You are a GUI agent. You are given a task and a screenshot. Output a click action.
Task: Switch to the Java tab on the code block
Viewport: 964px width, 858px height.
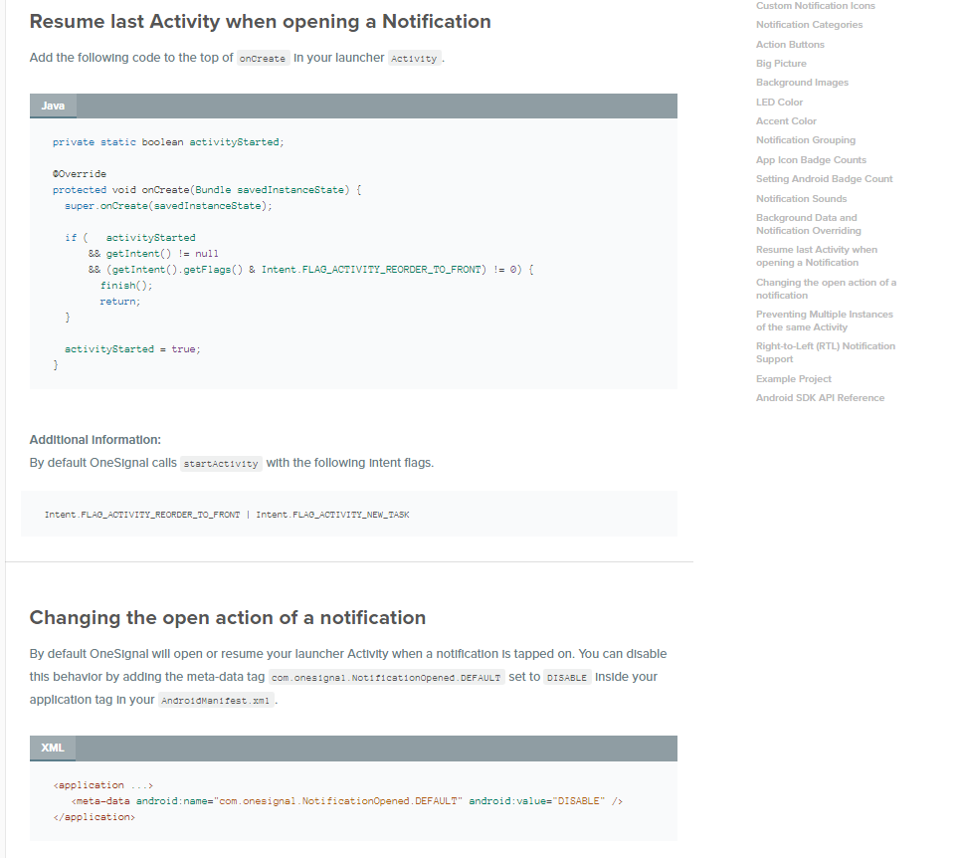[53, 105]
